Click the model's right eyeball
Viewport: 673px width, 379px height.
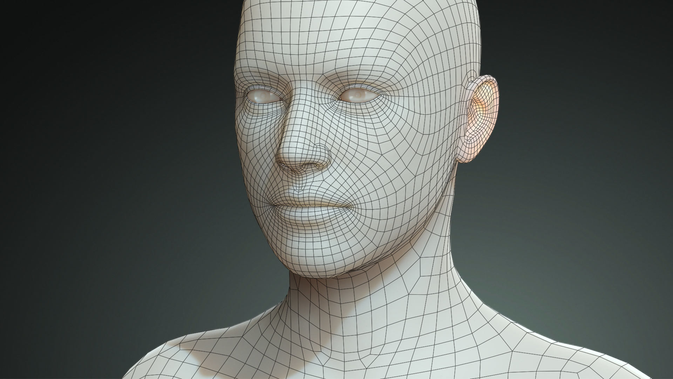point(264,95)
